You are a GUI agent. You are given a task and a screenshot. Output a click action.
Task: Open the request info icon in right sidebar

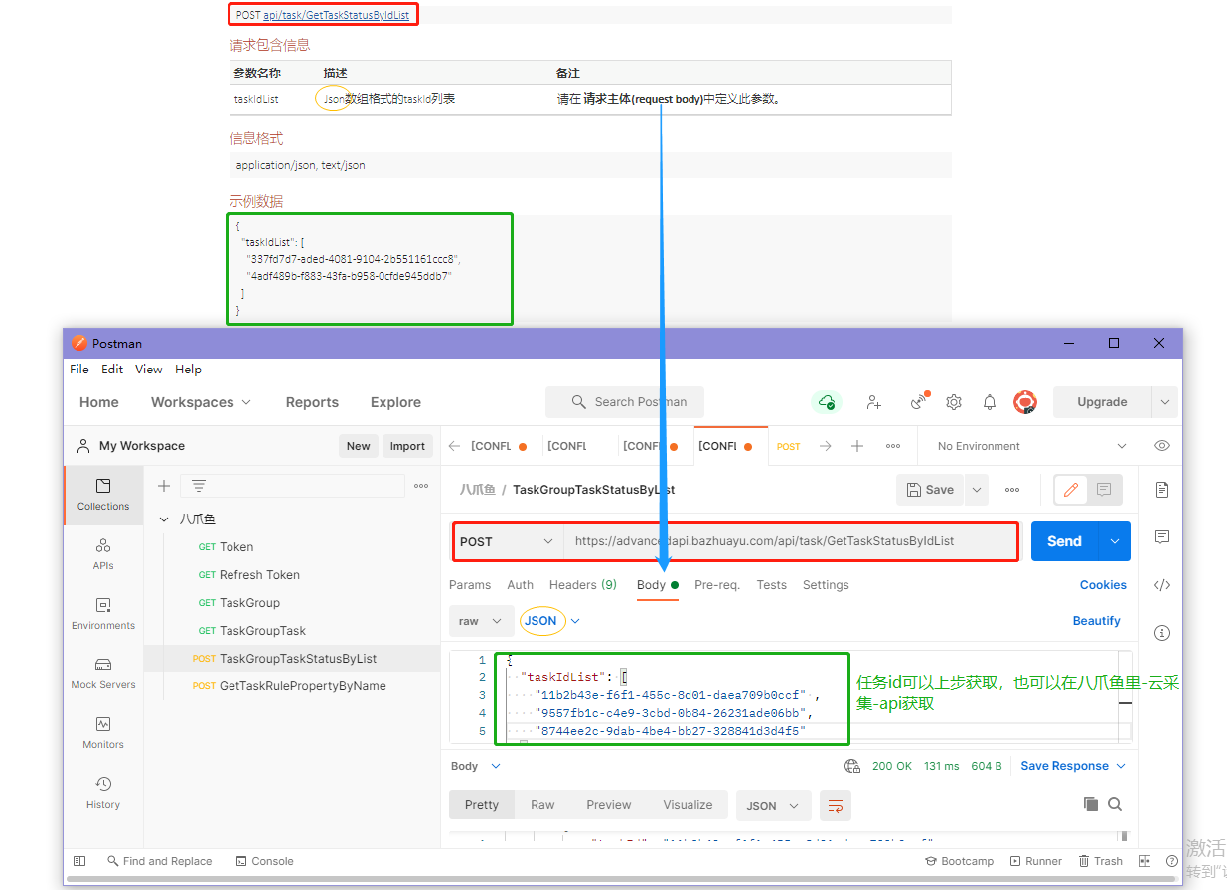pyautogui.click(x=1162, y=633)
